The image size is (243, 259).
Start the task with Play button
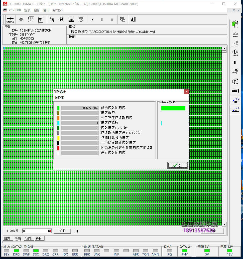click(92, 20)
